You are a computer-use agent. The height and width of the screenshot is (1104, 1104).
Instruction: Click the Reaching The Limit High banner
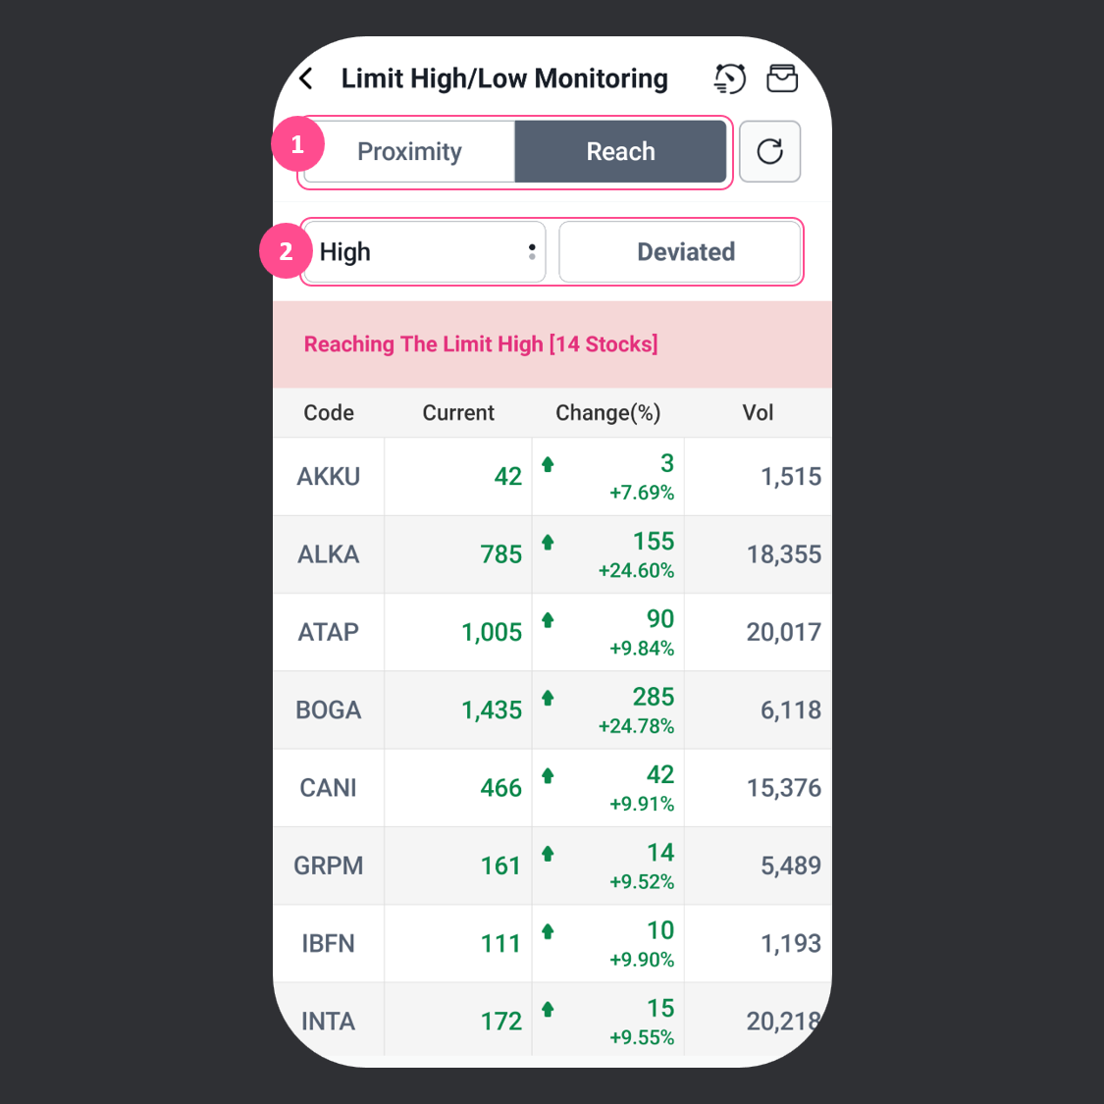tap(481, 344)
